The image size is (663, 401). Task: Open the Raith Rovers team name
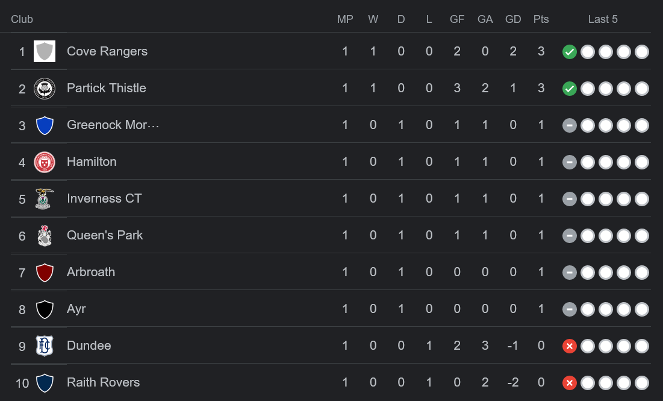(x=103, y=382)
